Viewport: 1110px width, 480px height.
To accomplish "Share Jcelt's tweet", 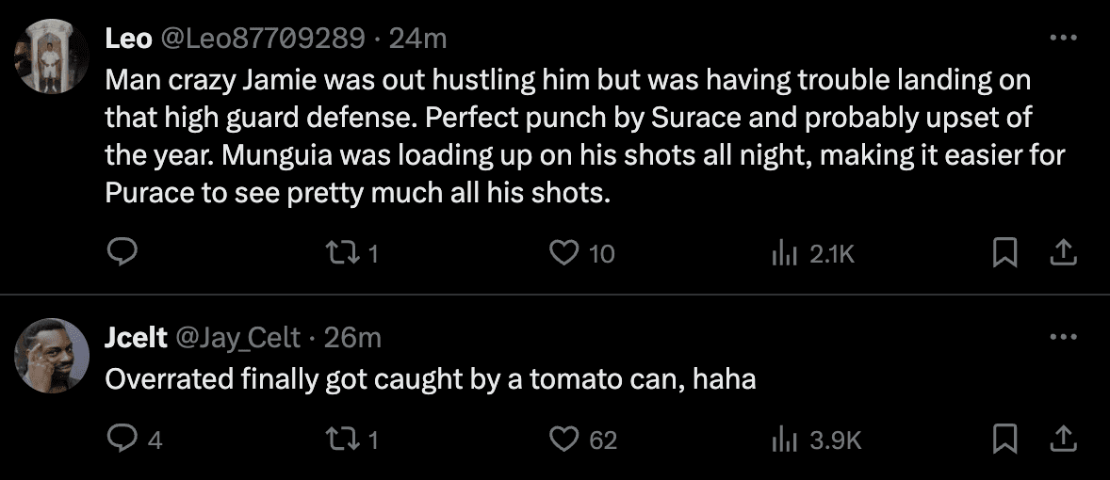I will (x=1062, y=438).
